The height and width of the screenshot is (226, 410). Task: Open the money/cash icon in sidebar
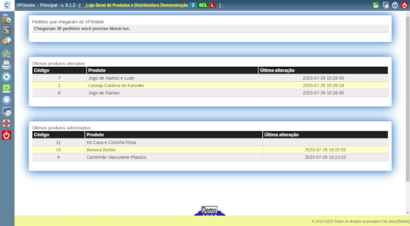tap(7, 53)
